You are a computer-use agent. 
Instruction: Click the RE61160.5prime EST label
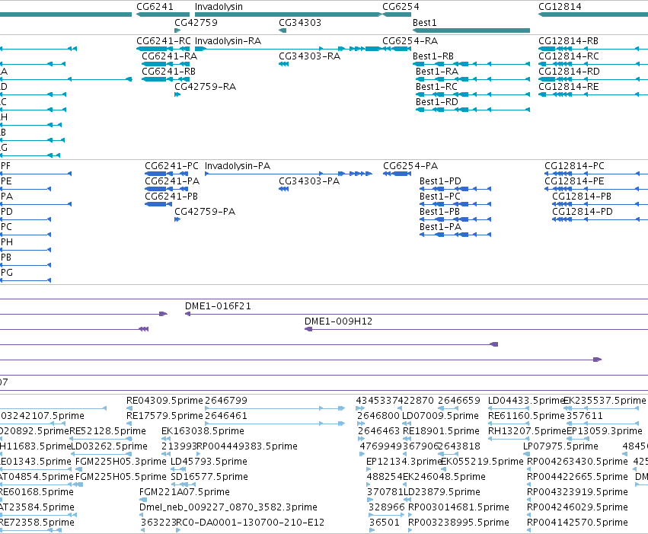point(526,415)
